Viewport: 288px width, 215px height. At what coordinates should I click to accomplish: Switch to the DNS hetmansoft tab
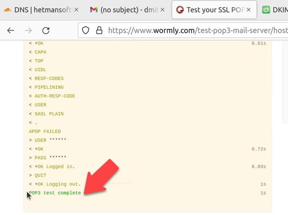[x=41, y=10]
